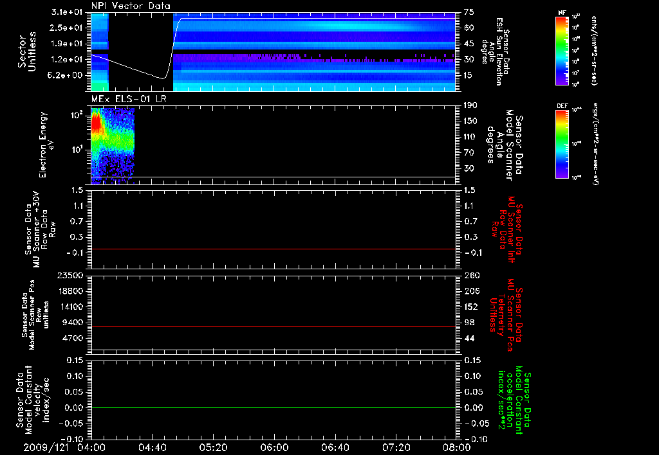The height and width of the screenshot is (455, 659).
Task: Click the green line in the velocity panel
Action: point(273,407)
